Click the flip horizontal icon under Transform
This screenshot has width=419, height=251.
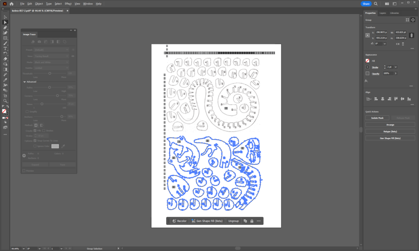(x=398, y=44)
